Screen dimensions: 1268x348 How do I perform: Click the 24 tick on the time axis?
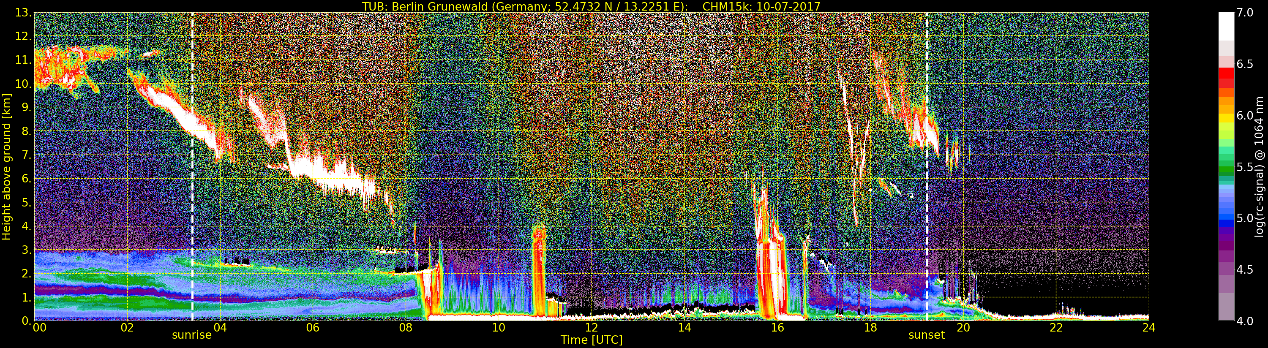coord(1148,328)
